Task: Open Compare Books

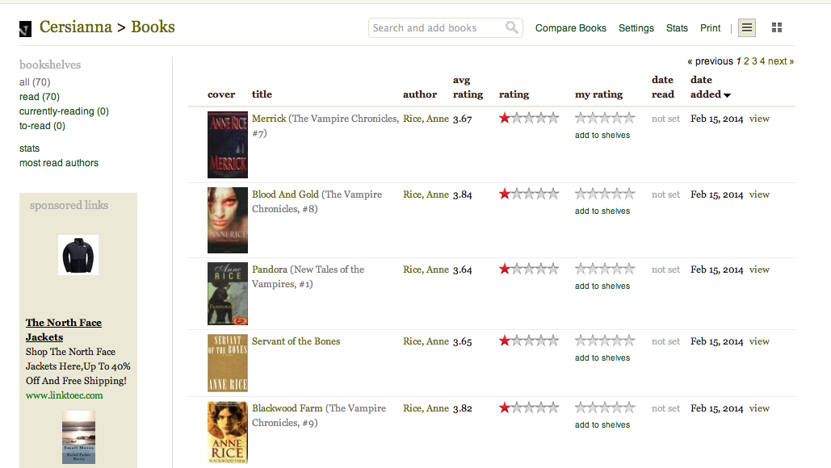Action: 570,28
